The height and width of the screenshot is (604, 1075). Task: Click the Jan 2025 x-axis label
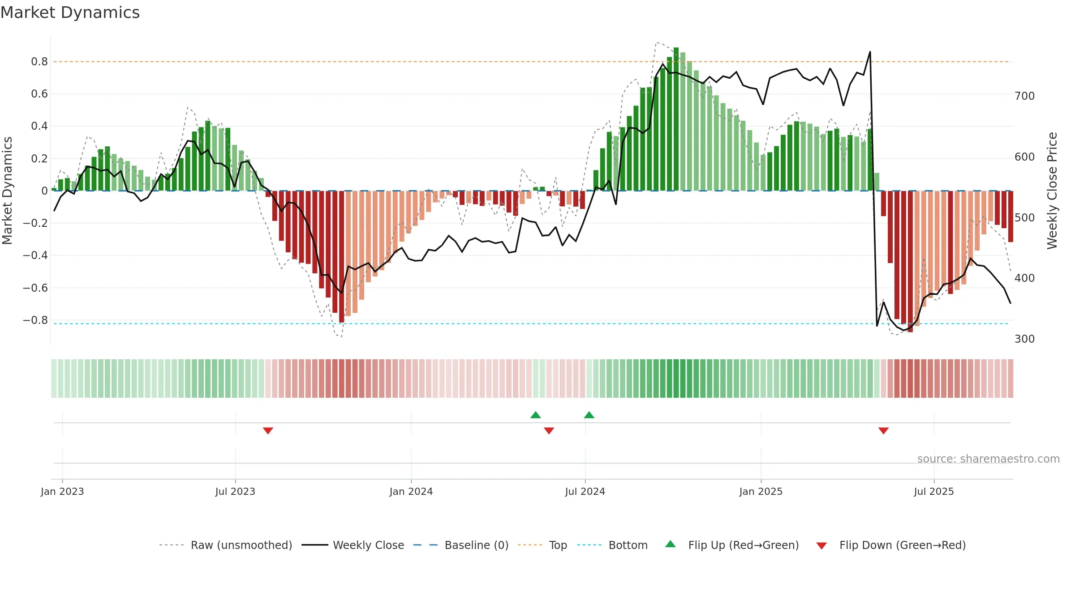(761, 491)
